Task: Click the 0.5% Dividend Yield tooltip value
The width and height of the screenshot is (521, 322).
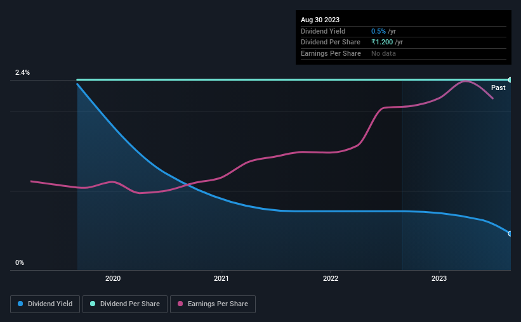Action: pos(378,31)
